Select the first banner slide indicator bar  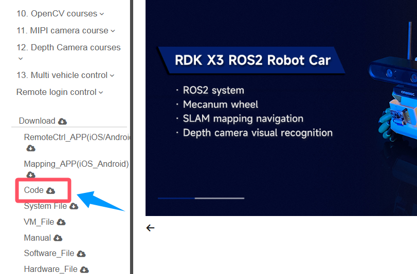[x=176, y=198]
